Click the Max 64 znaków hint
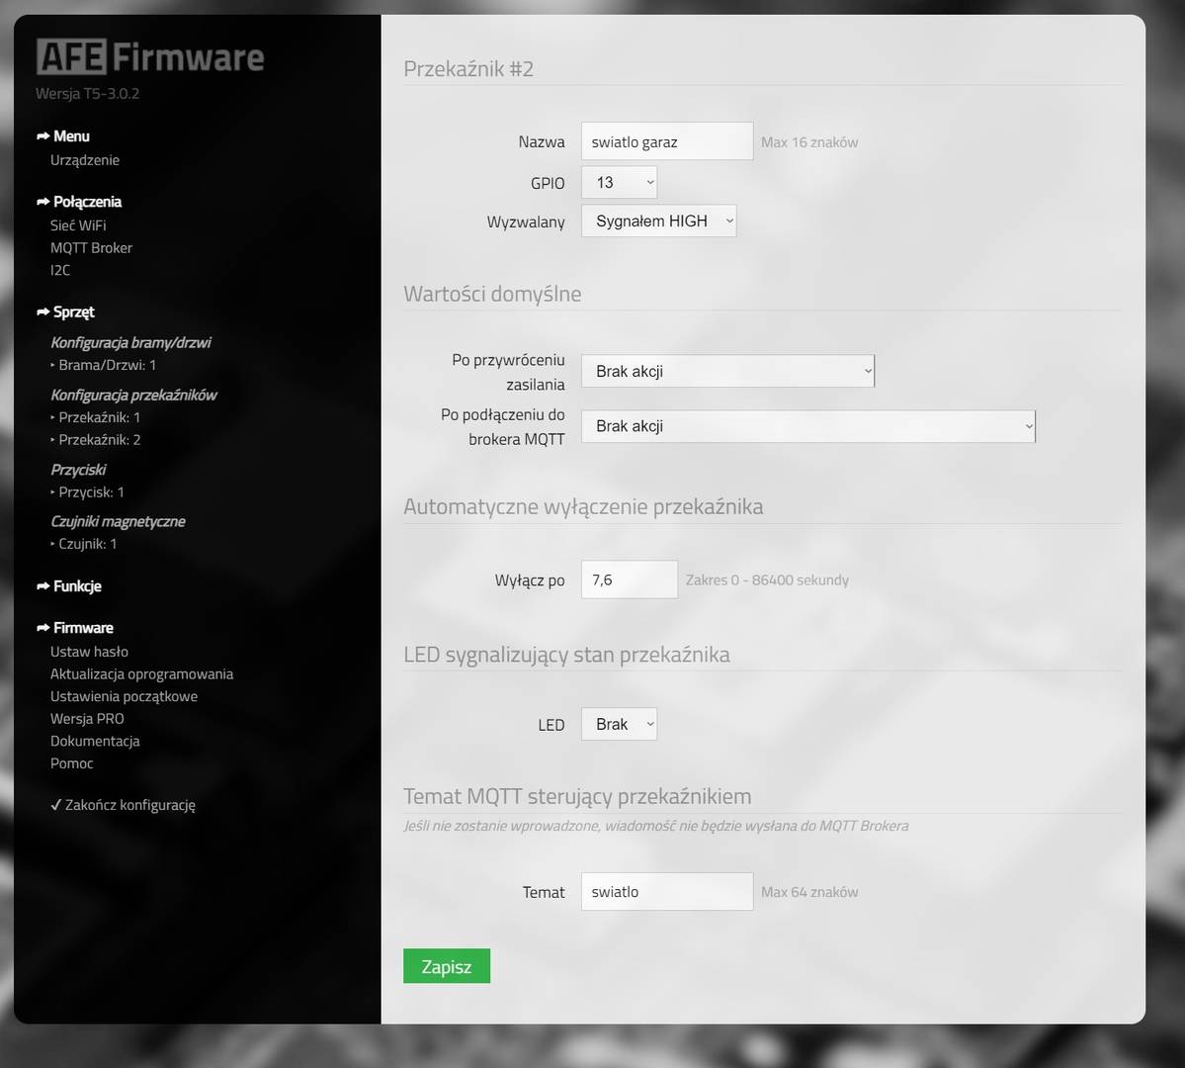Viewport: 1185px width, 1068px height. point(809,892)
